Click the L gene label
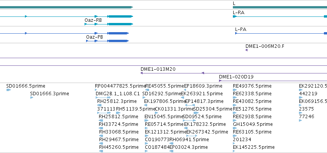The width and height of the screenshot is (327, 153). tap(234, 3)
